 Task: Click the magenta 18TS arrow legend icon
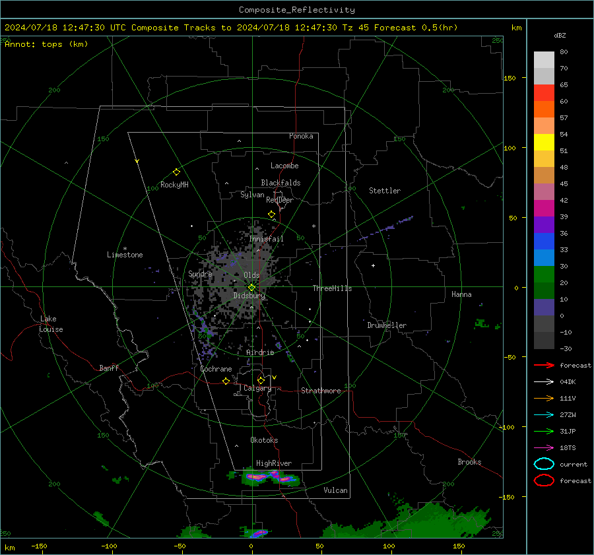(x=544, y=448)
